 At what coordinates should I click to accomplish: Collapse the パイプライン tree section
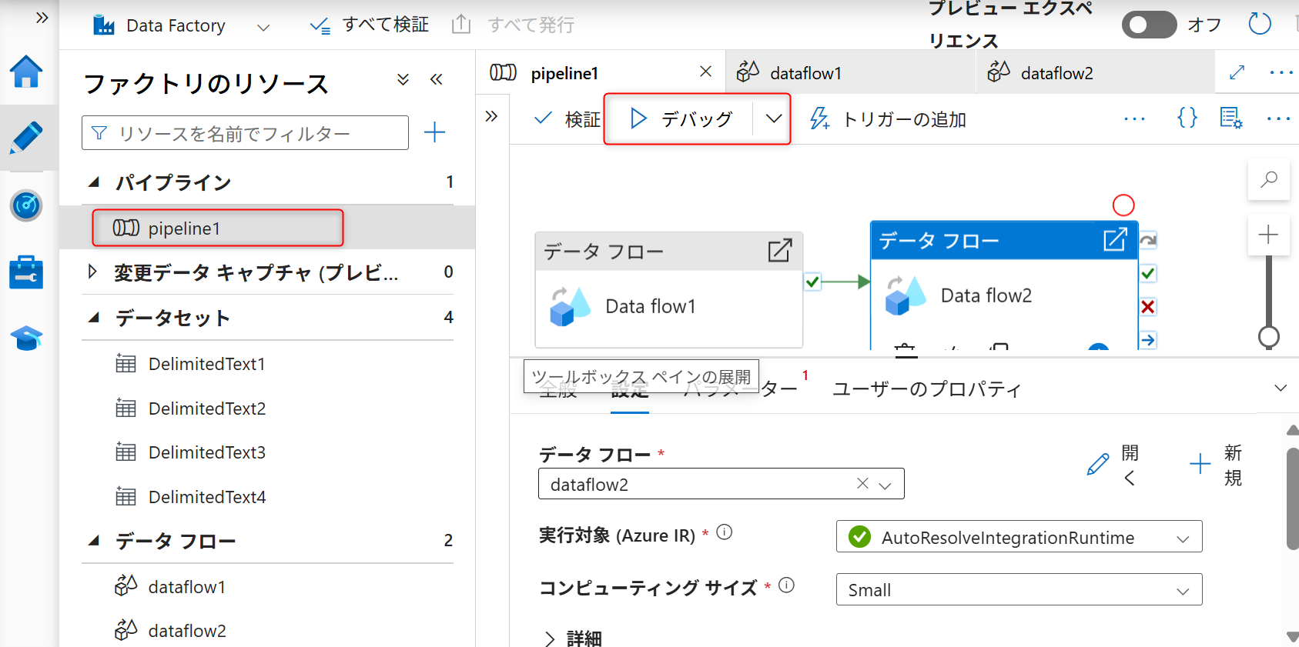(x=94, y=182)
